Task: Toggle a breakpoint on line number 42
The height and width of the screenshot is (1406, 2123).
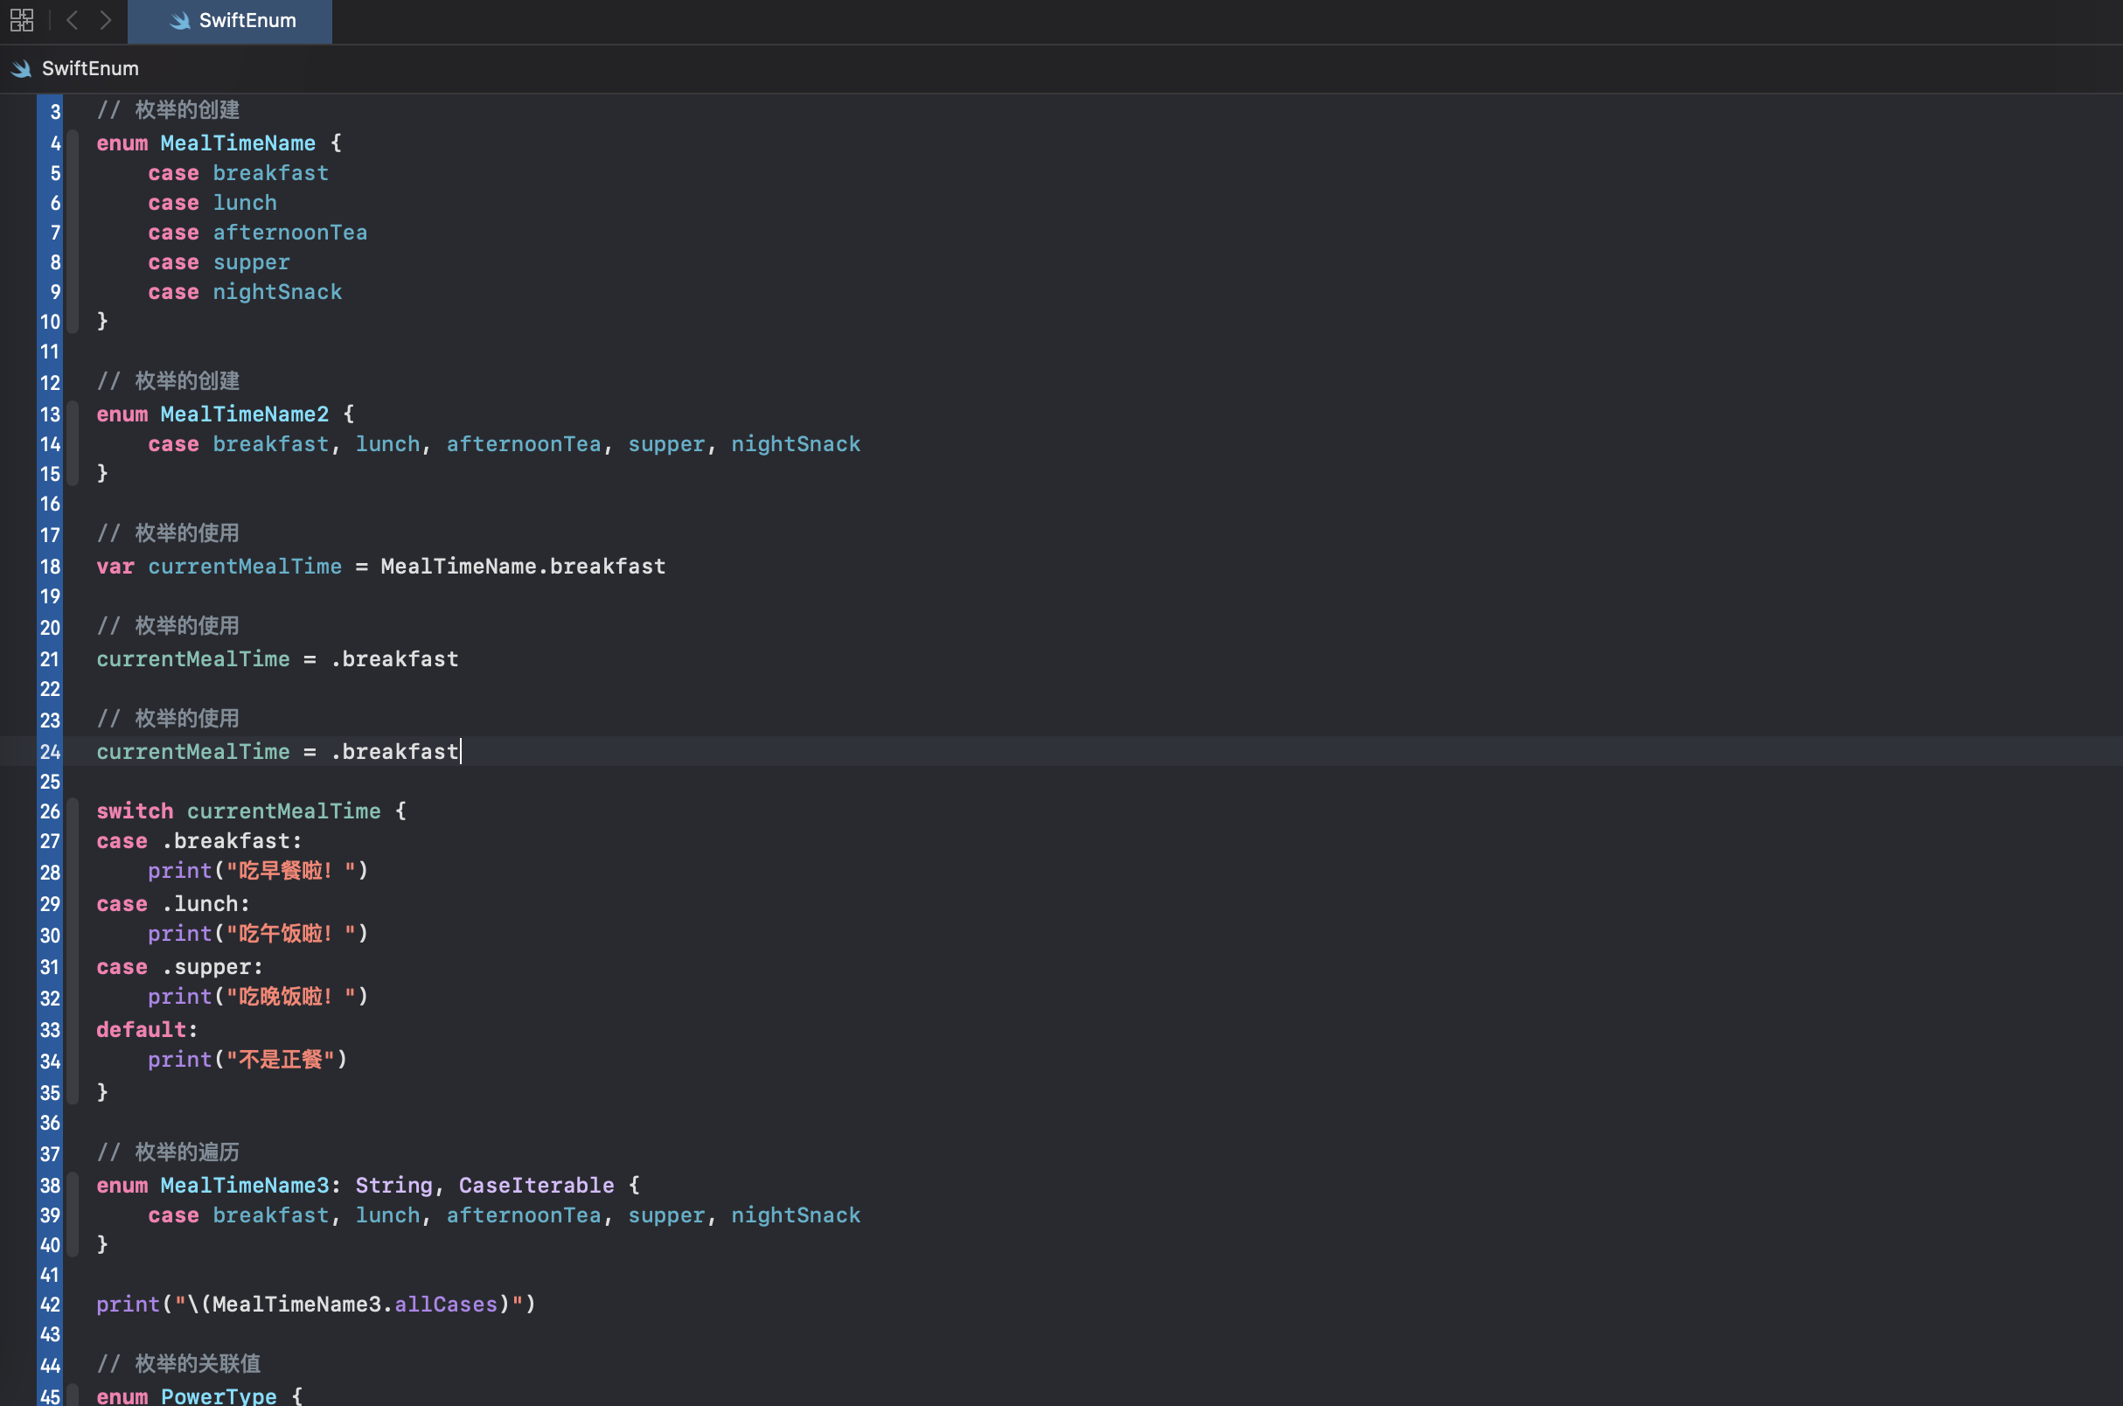Action: (x=49, y=1305)
